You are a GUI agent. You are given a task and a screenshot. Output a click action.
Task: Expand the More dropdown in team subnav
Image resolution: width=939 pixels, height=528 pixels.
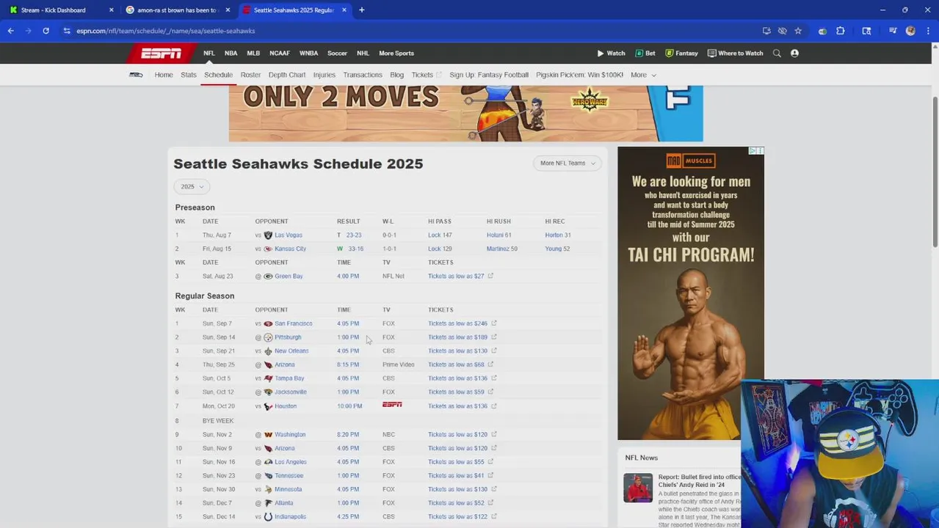[643, 75]
